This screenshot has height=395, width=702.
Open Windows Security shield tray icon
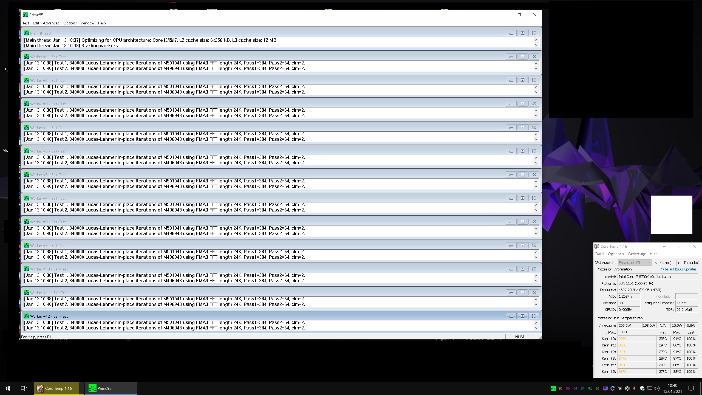tap(642, 388)
